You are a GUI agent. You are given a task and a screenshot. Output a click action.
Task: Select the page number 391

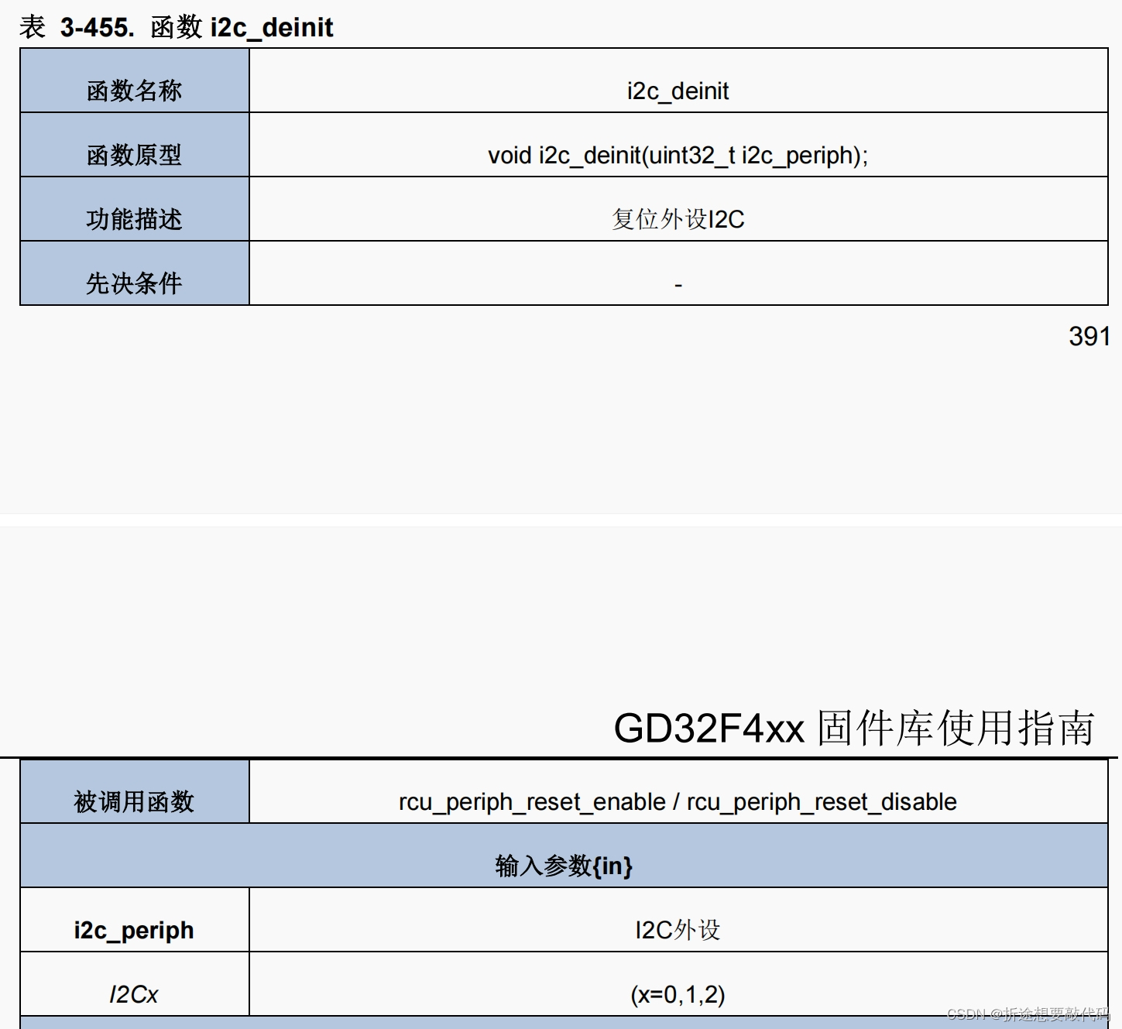[1089, 336]
